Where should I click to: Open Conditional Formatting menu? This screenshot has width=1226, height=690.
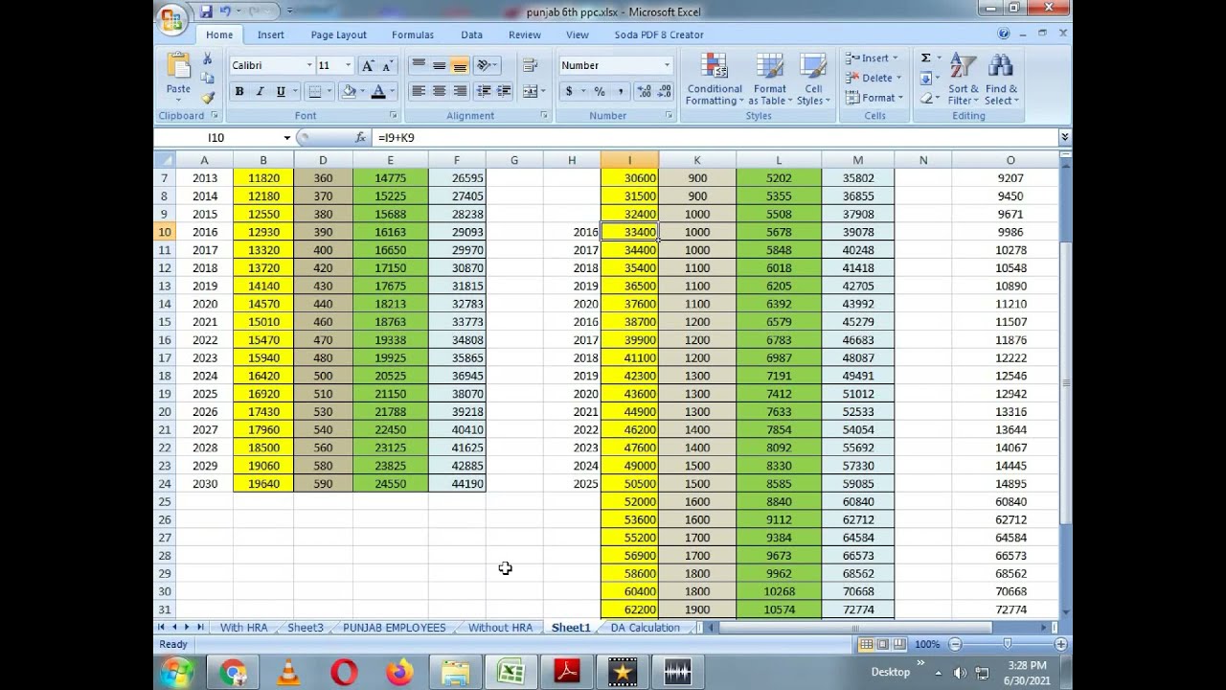coord(715,80)
